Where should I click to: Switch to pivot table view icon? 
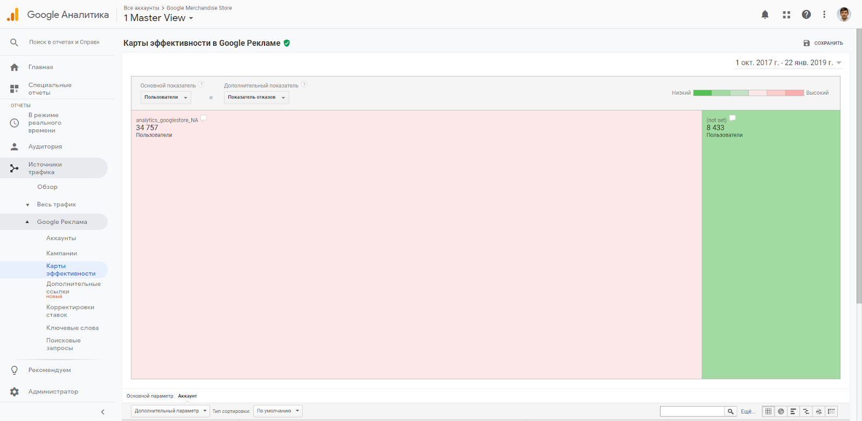click(x=831, y=411)
